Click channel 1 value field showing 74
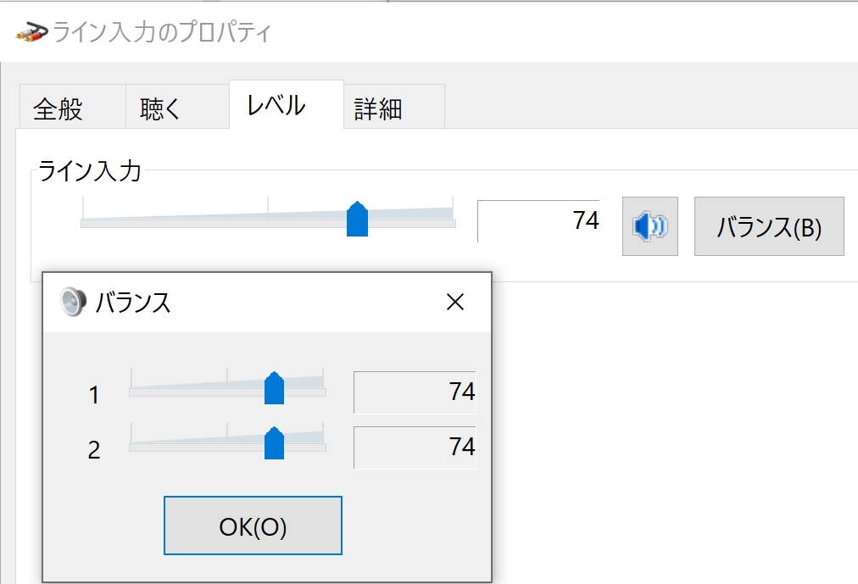Image resolution: width=858 pixels, height=584 pixels. (415, 392)
